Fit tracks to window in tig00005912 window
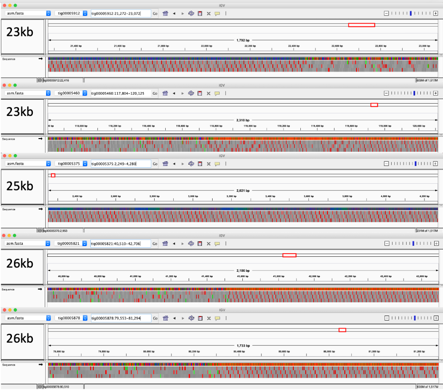 pos(209,13)
